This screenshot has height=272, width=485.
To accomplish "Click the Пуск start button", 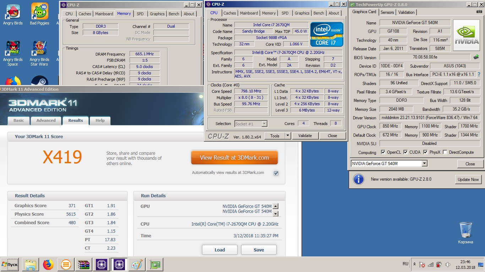I will click(10, 265).
